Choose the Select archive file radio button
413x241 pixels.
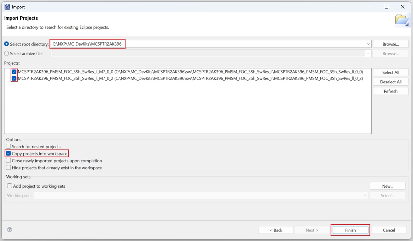pyautogui.click(x=6, y=53)
